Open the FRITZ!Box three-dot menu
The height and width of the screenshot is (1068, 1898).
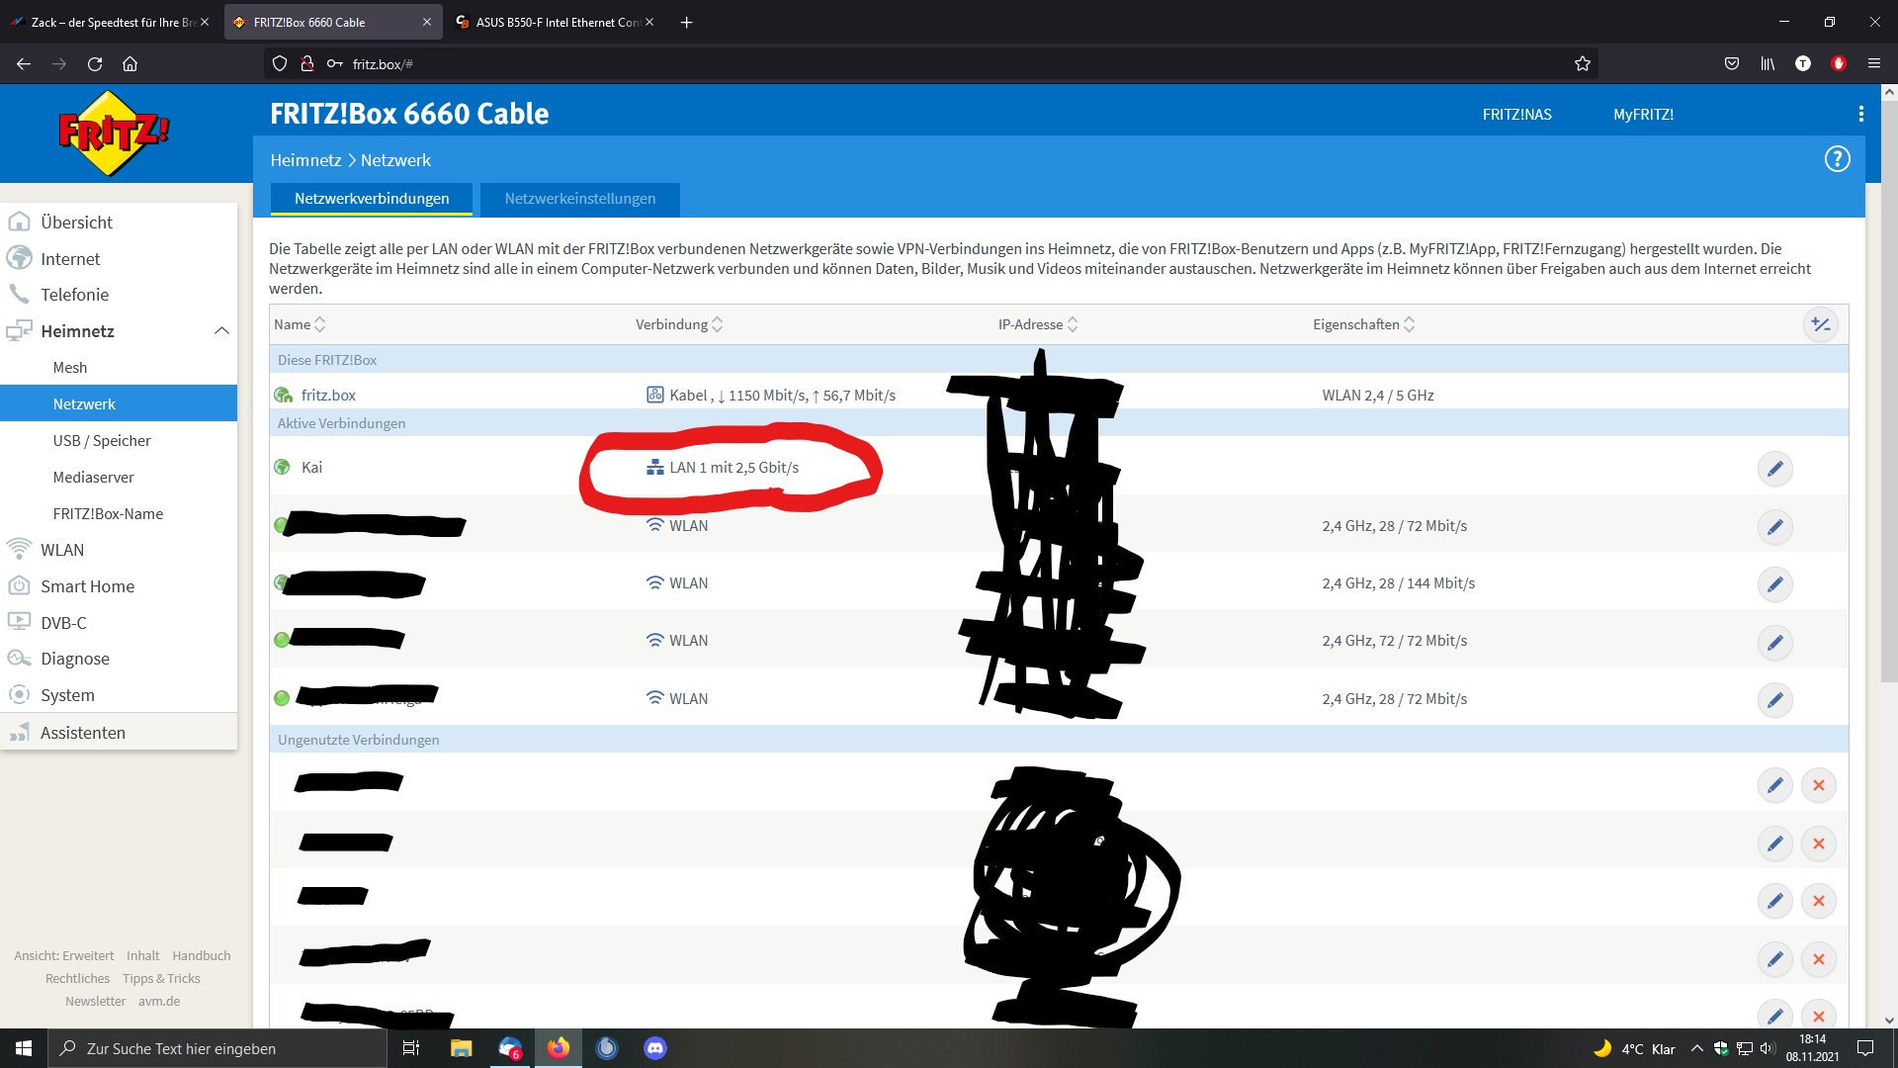[1860, 115]
